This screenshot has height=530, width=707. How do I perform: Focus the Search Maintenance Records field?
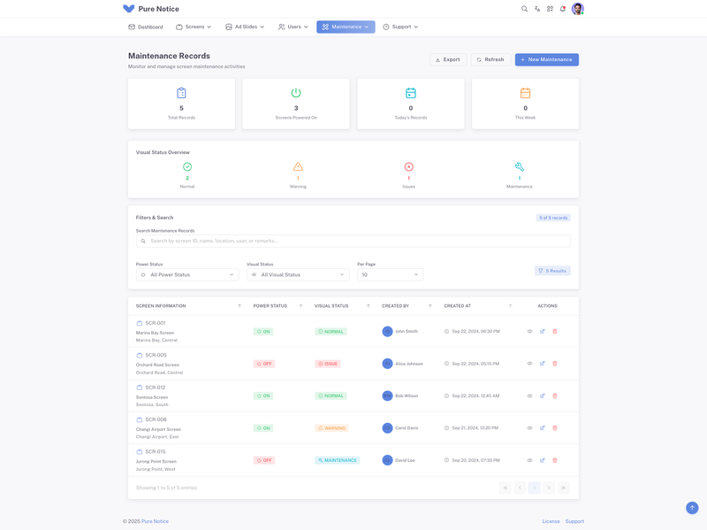353,241
